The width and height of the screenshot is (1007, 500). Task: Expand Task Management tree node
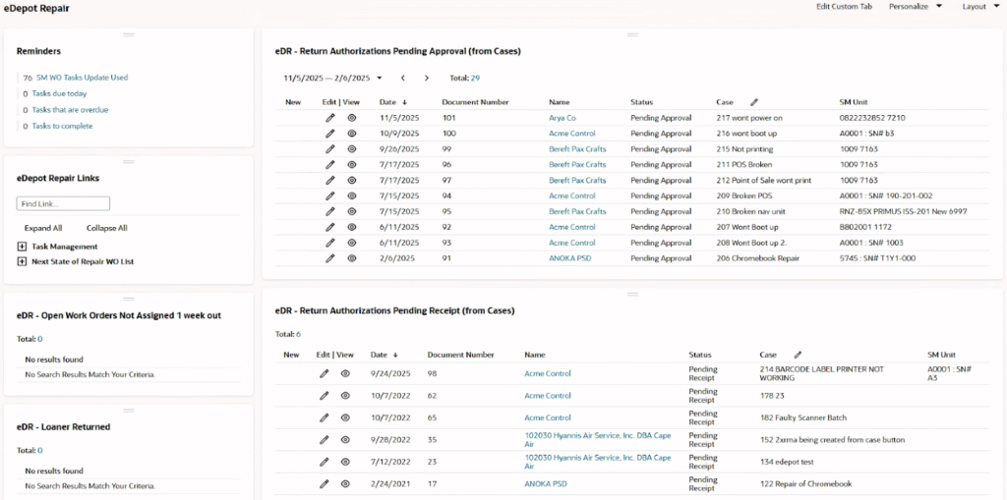[22, 247]
